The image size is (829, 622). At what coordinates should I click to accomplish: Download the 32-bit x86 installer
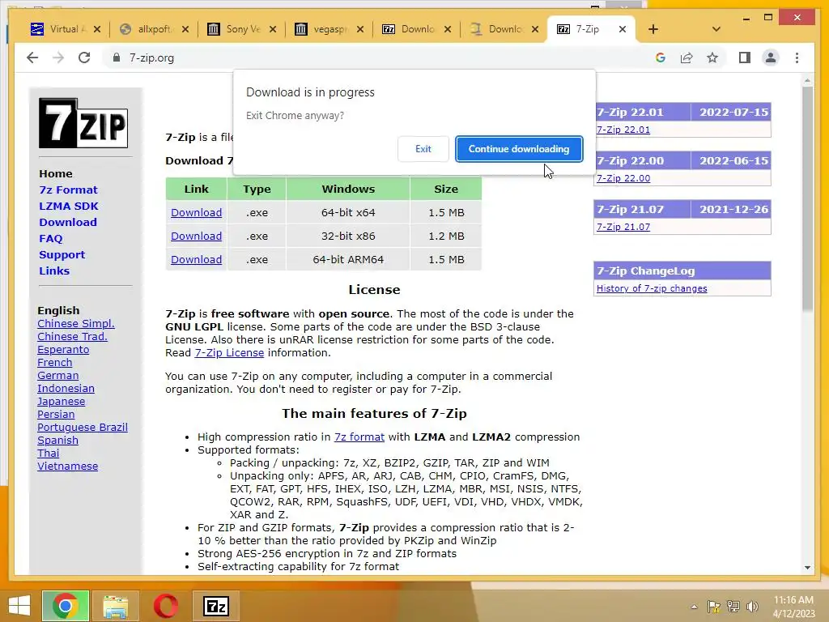click(x=196, y=236)
